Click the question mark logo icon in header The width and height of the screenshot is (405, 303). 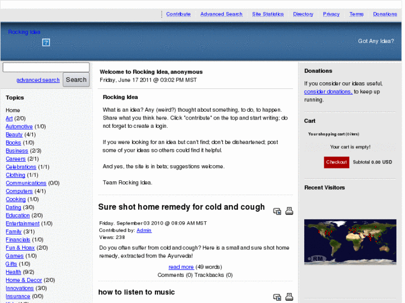coord(46,42)
